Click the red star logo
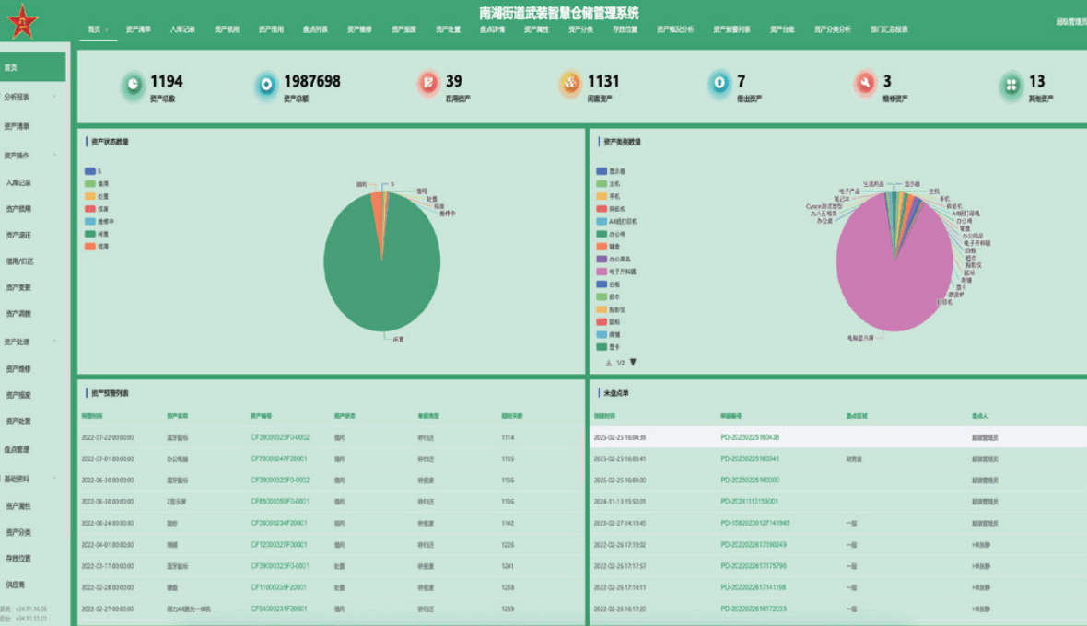Viewport: 1087px width, 626px height. (23, 20)
